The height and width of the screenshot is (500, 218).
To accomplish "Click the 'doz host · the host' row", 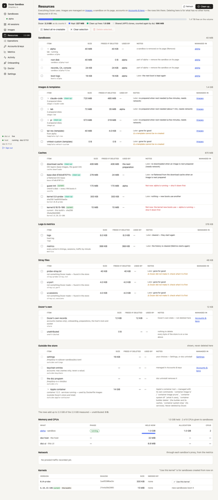I will click(x=126, y=438).
